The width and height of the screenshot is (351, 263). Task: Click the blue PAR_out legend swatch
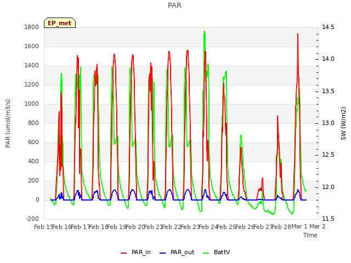point(163,253)
